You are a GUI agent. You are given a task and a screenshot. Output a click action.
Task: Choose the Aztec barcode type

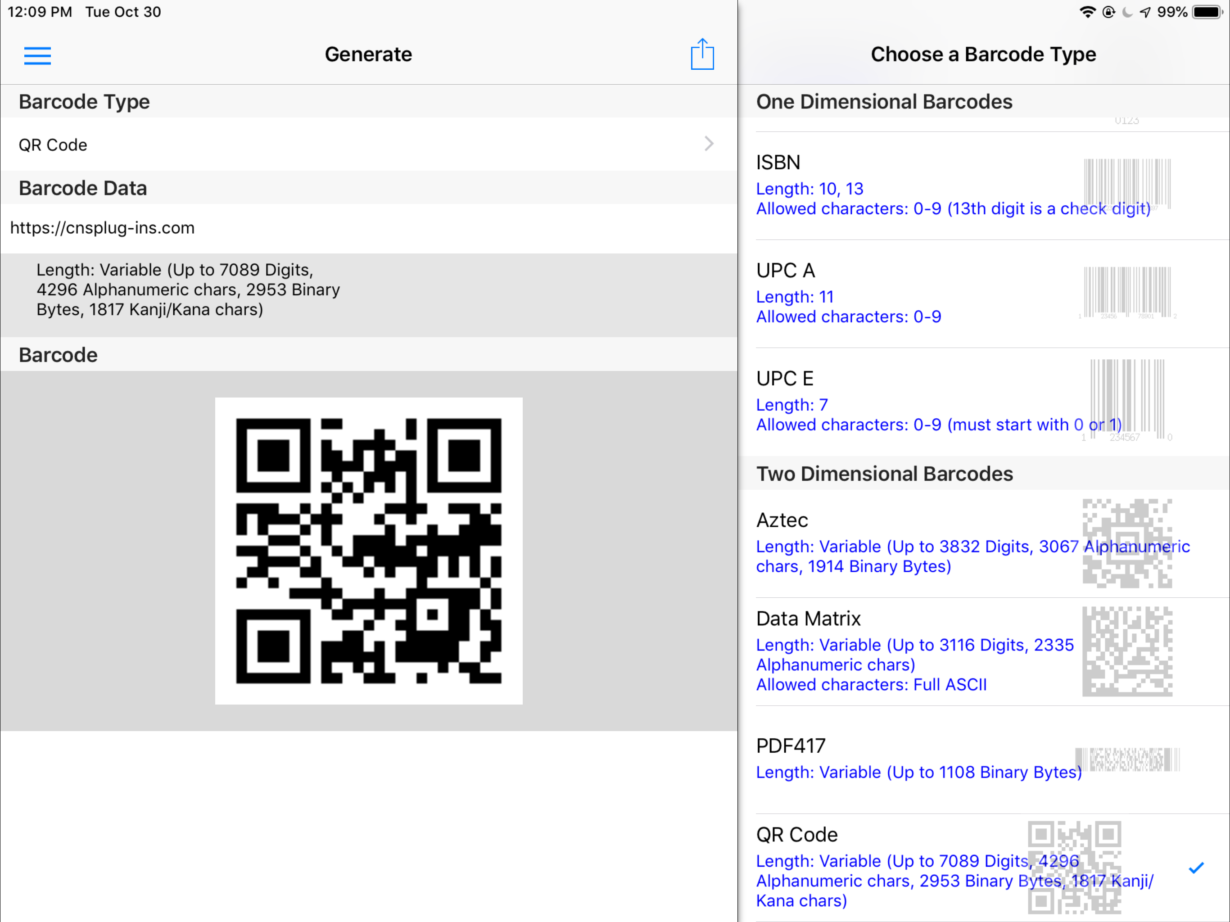click(983, 543)
